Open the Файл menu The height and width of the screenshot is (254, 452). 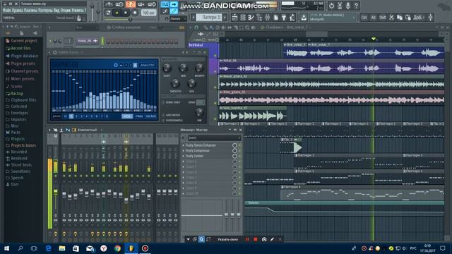tap(6, 11)
